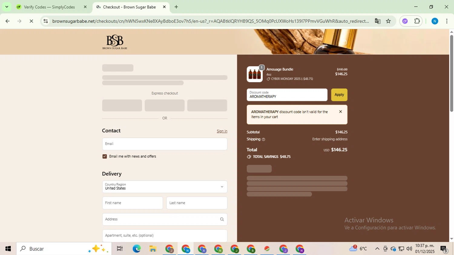Click the address search magnifier icon
Screen dimensions: 454x255
pos(222,219)
